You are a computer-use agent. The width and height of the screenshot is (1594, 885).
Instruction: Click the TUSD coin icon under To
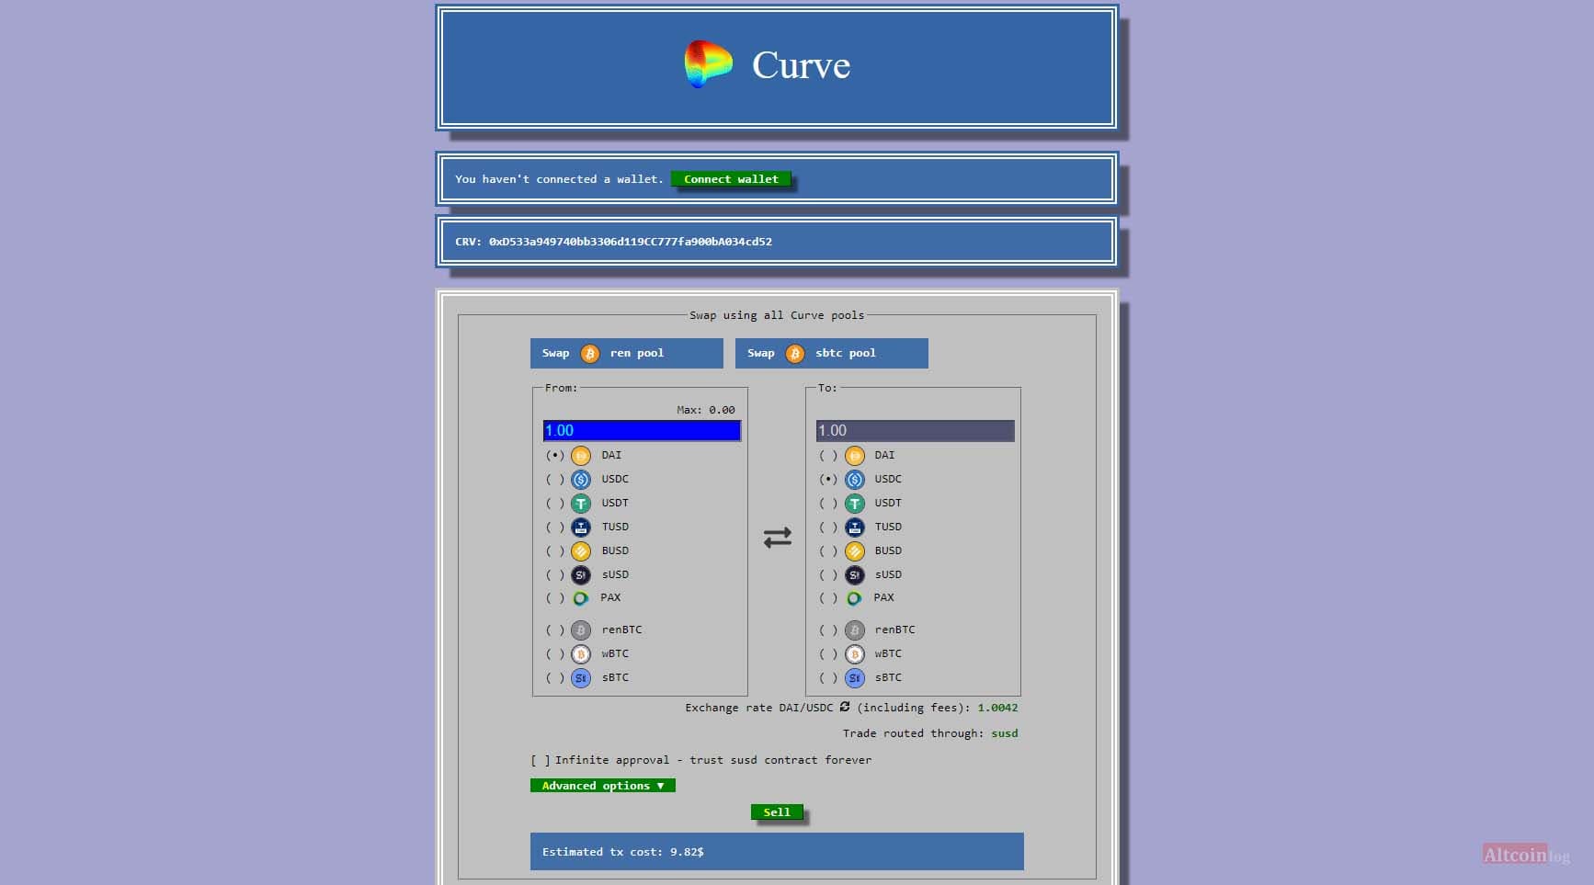pyautogui.click(x=855, y=528)
